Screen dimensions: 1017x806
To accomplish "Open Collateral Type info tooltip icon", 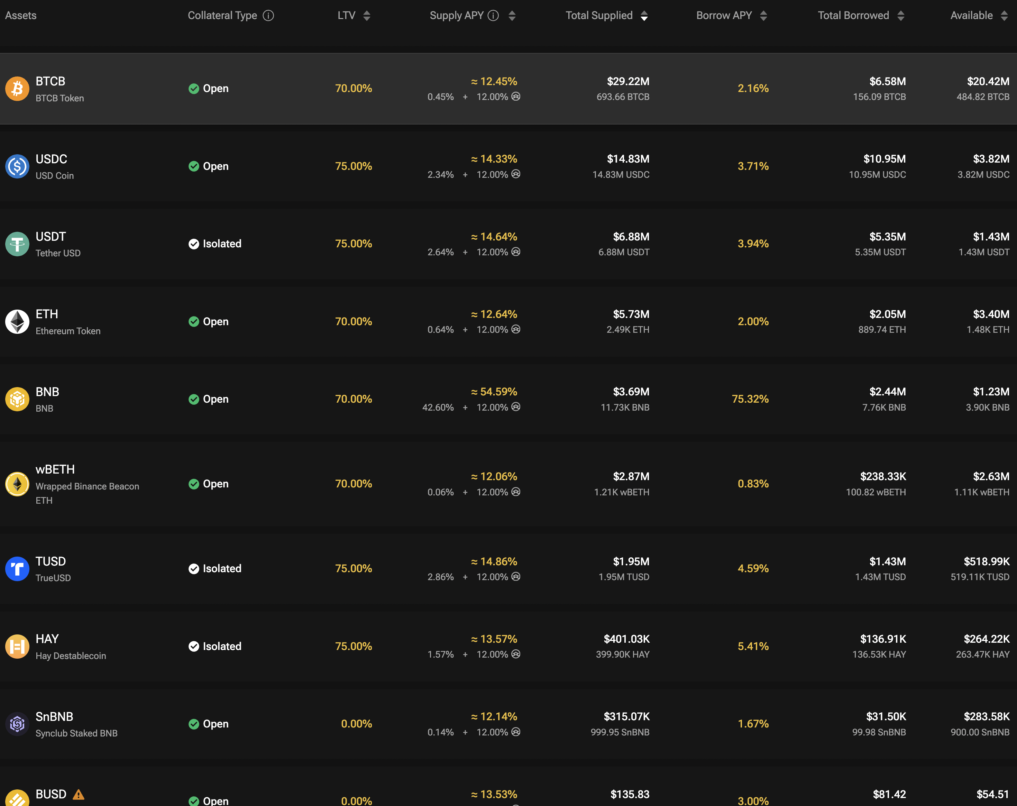I will pos(268,16).
